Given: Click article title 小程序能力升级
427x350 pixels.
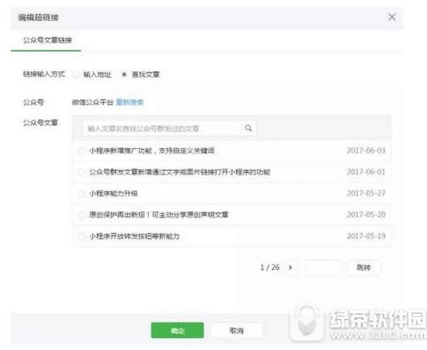Looking at the screenshot, I should 113,193.
